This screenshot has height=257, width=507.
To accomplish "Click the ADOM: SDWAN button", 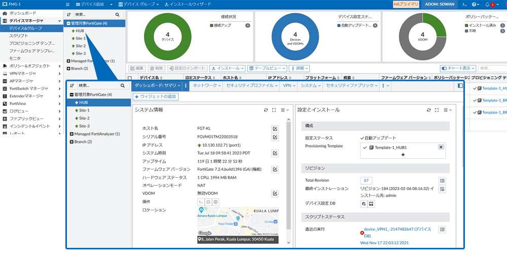I will [x=440, y=5].
